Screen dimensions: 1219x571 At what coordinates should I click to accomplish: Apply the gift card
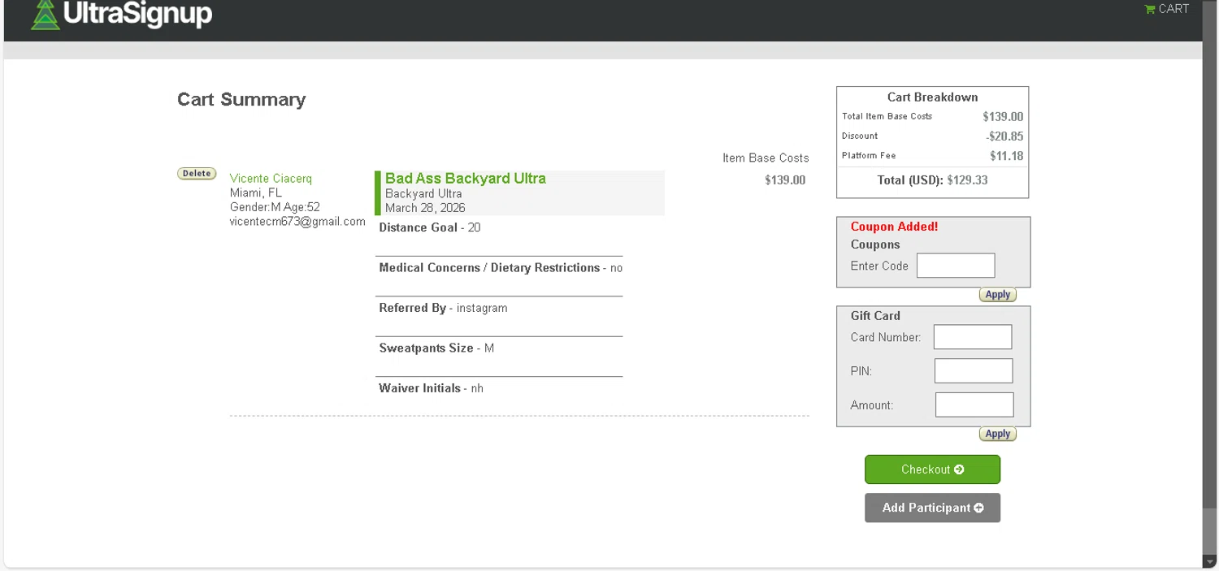[997, 434]
